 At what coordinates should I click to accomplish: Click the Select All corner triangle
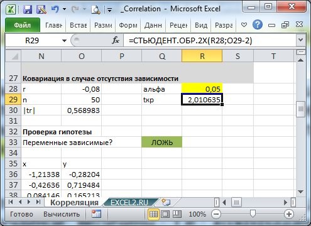[13, 56]
